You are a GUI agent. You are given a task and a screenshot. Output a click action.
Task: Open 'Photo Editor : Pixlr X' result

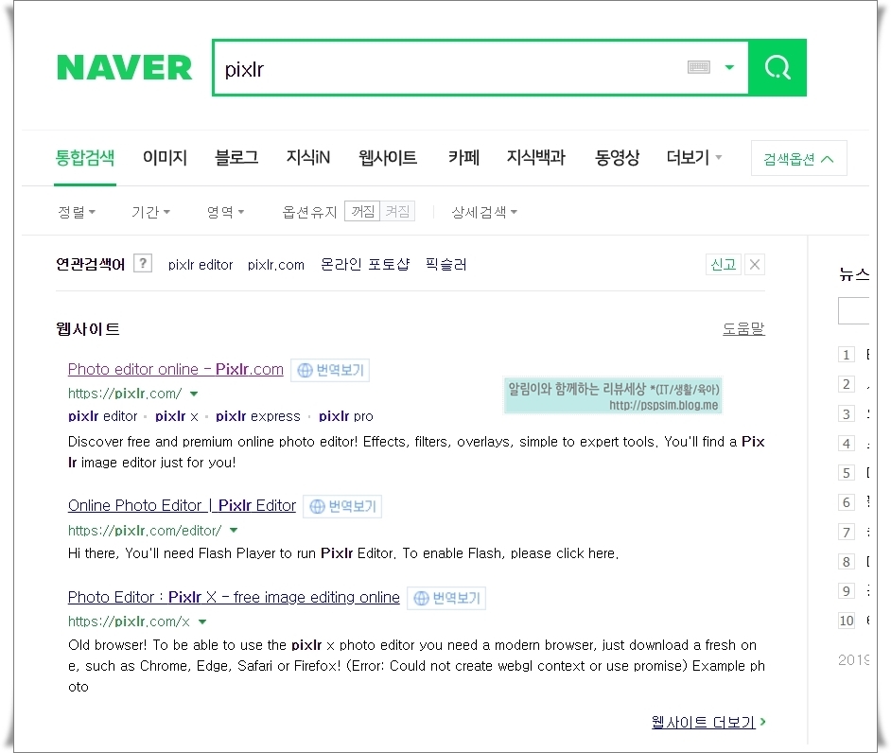coord(234,597)
